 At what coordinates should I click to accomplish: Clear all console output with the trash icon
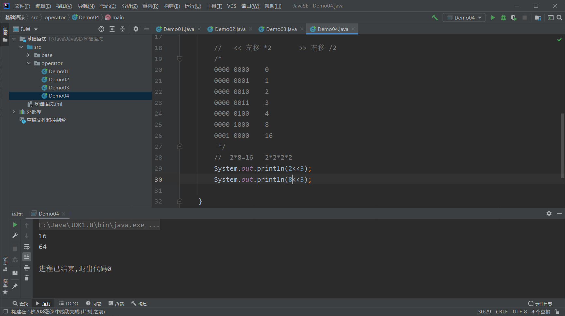tap(27, 278)
